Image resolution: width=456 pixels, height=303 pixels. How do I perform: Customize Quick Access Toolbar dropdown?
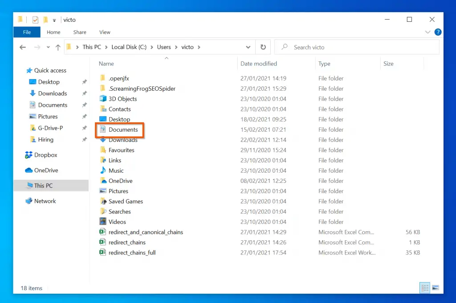click(54, 20)
